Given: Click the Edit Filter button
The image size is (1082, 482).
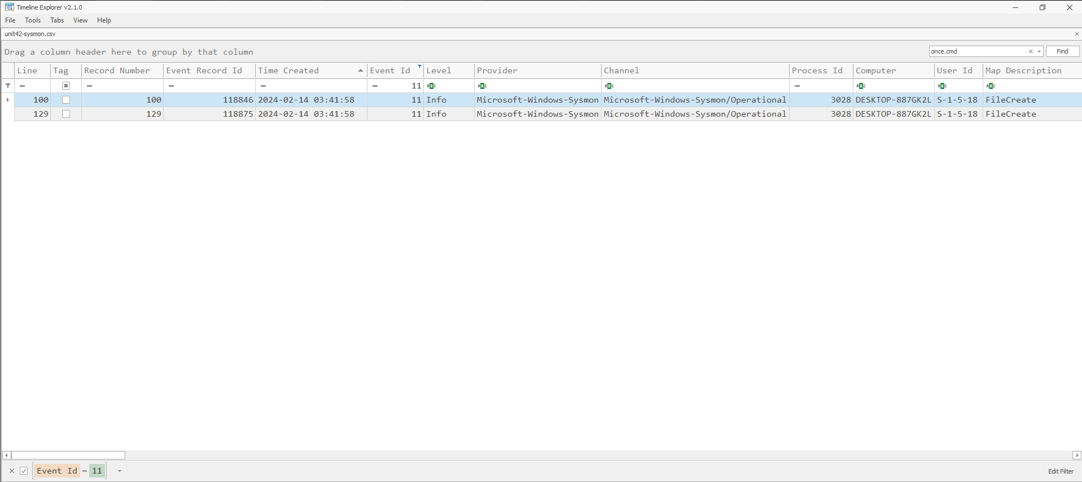Looking at the screenshot, I should [x=1060, y=471].
